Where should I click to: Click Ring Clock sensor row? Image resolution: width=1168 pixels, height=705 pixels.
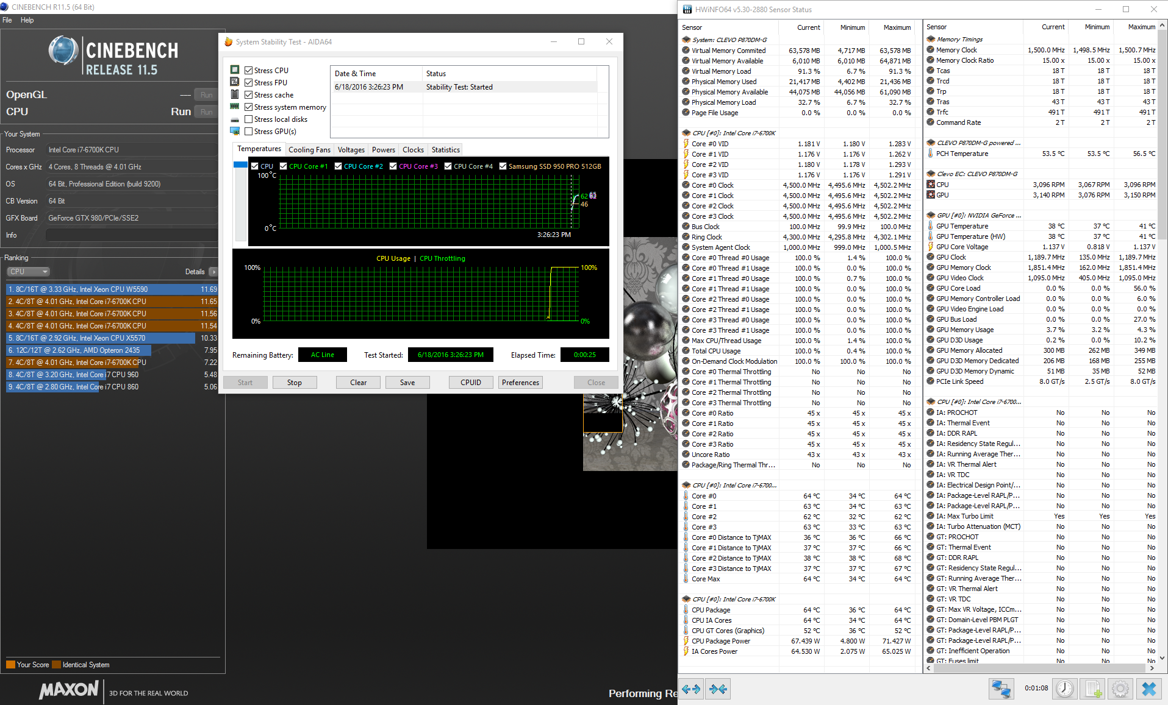(798, 237)
